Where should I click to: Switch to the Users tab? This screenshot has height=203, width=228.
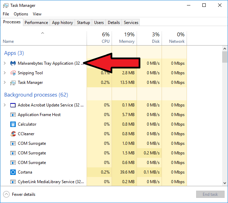[x=99, y=23]
